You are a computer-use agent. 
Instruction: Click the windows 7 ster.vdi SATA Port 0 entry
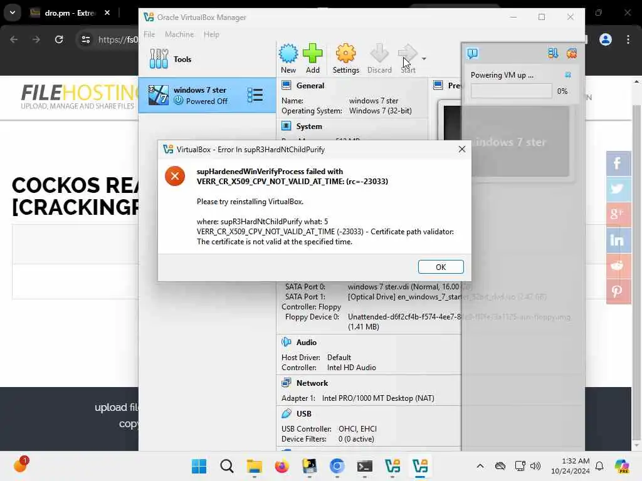tap(409, 287)
